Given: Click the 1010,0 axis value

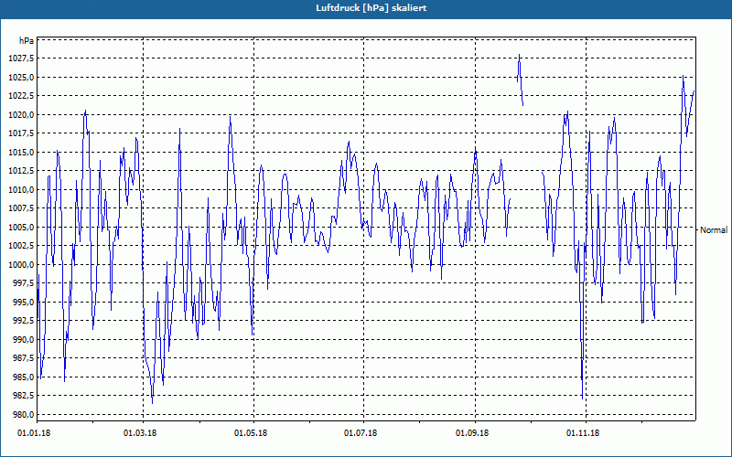Looking at the screenshot, I should (x=20, y=190).
